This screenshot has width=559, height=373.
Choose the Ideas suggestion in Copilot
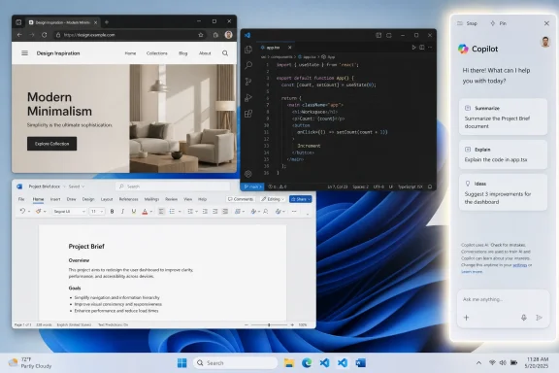503,192
